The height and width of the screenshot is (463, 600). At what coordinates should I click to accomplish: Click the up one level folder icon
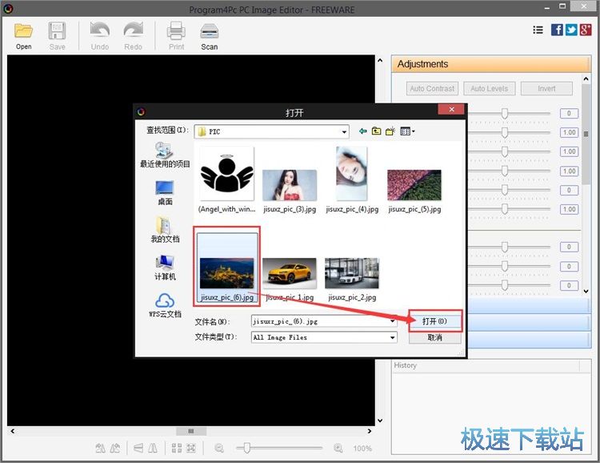(377, 131)
